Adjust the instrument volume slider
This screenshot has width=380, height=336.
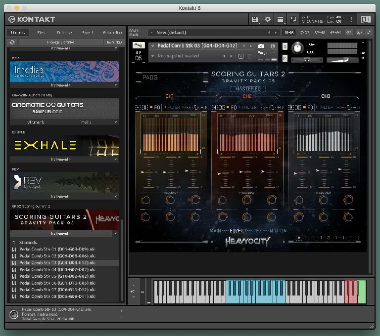342,60
